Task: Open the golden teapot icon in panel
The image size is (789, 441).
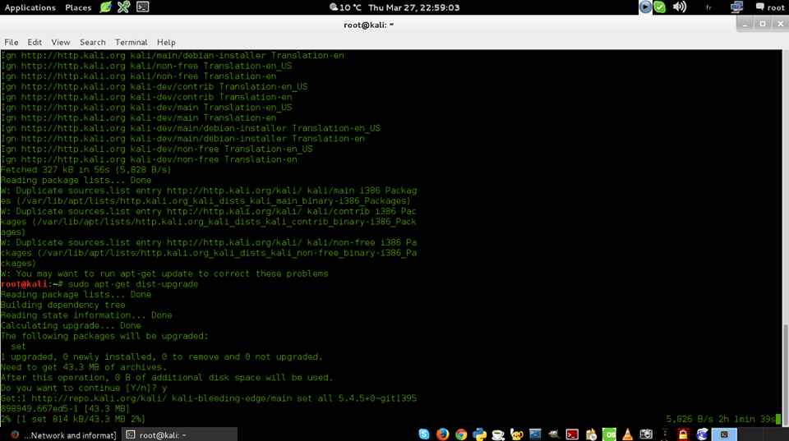Action: click(516, 434)
